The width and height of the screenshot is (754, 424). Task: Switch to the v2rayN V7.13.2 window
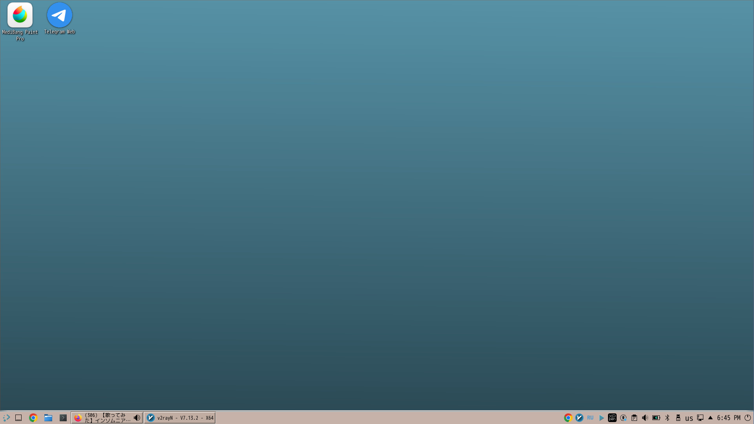180,418
